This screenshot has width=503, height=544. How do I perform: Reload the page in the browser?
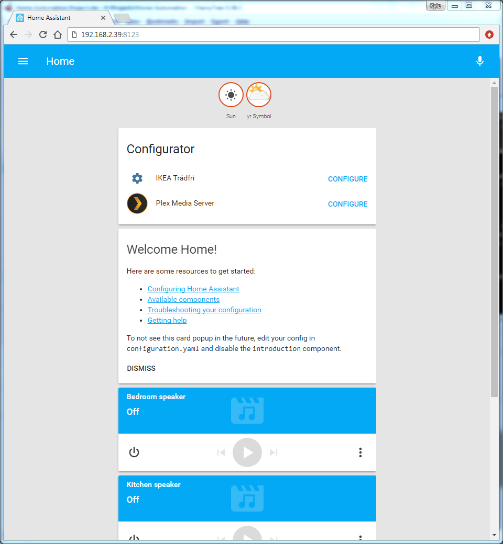tap(43, 35)
